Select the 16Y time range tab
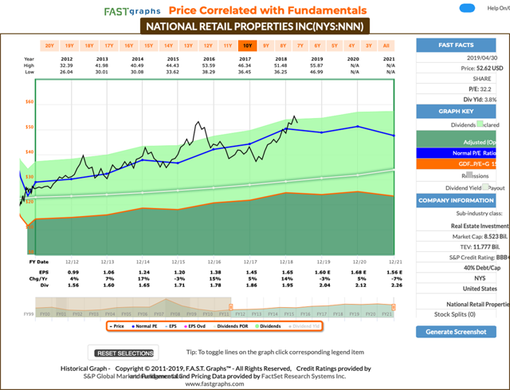Screen dimensions: 510x390 pyautogui.click(x=129, y=45)
